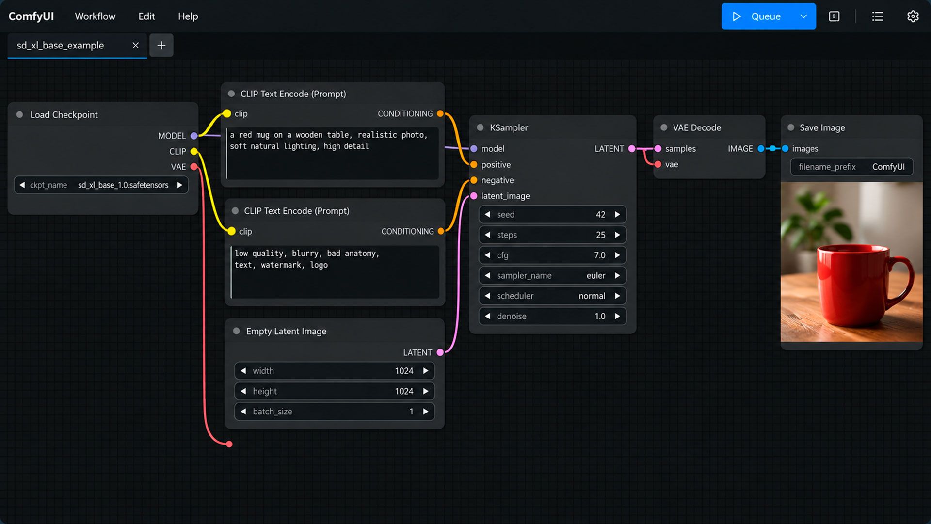Open the Help menu
This screenshot has width=931, height=524.
point(188,16)
